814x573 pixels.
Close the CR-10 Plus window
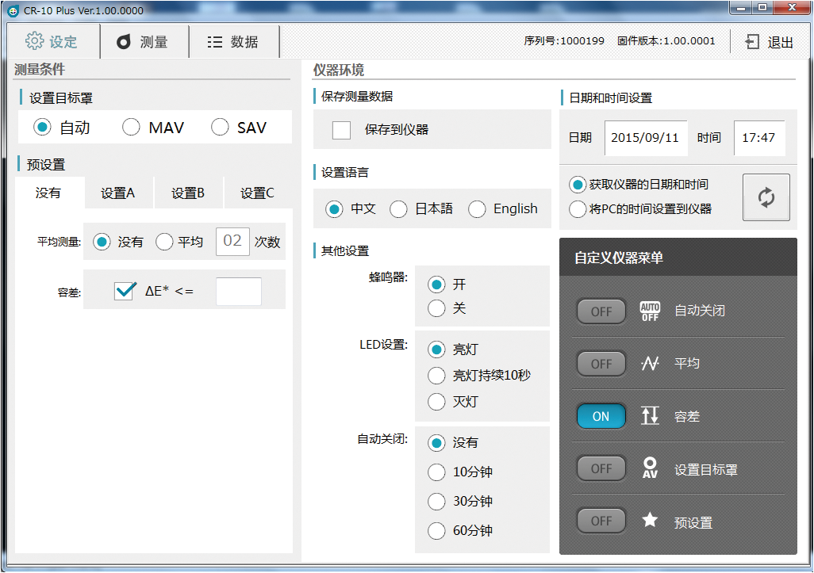[792, 8]
